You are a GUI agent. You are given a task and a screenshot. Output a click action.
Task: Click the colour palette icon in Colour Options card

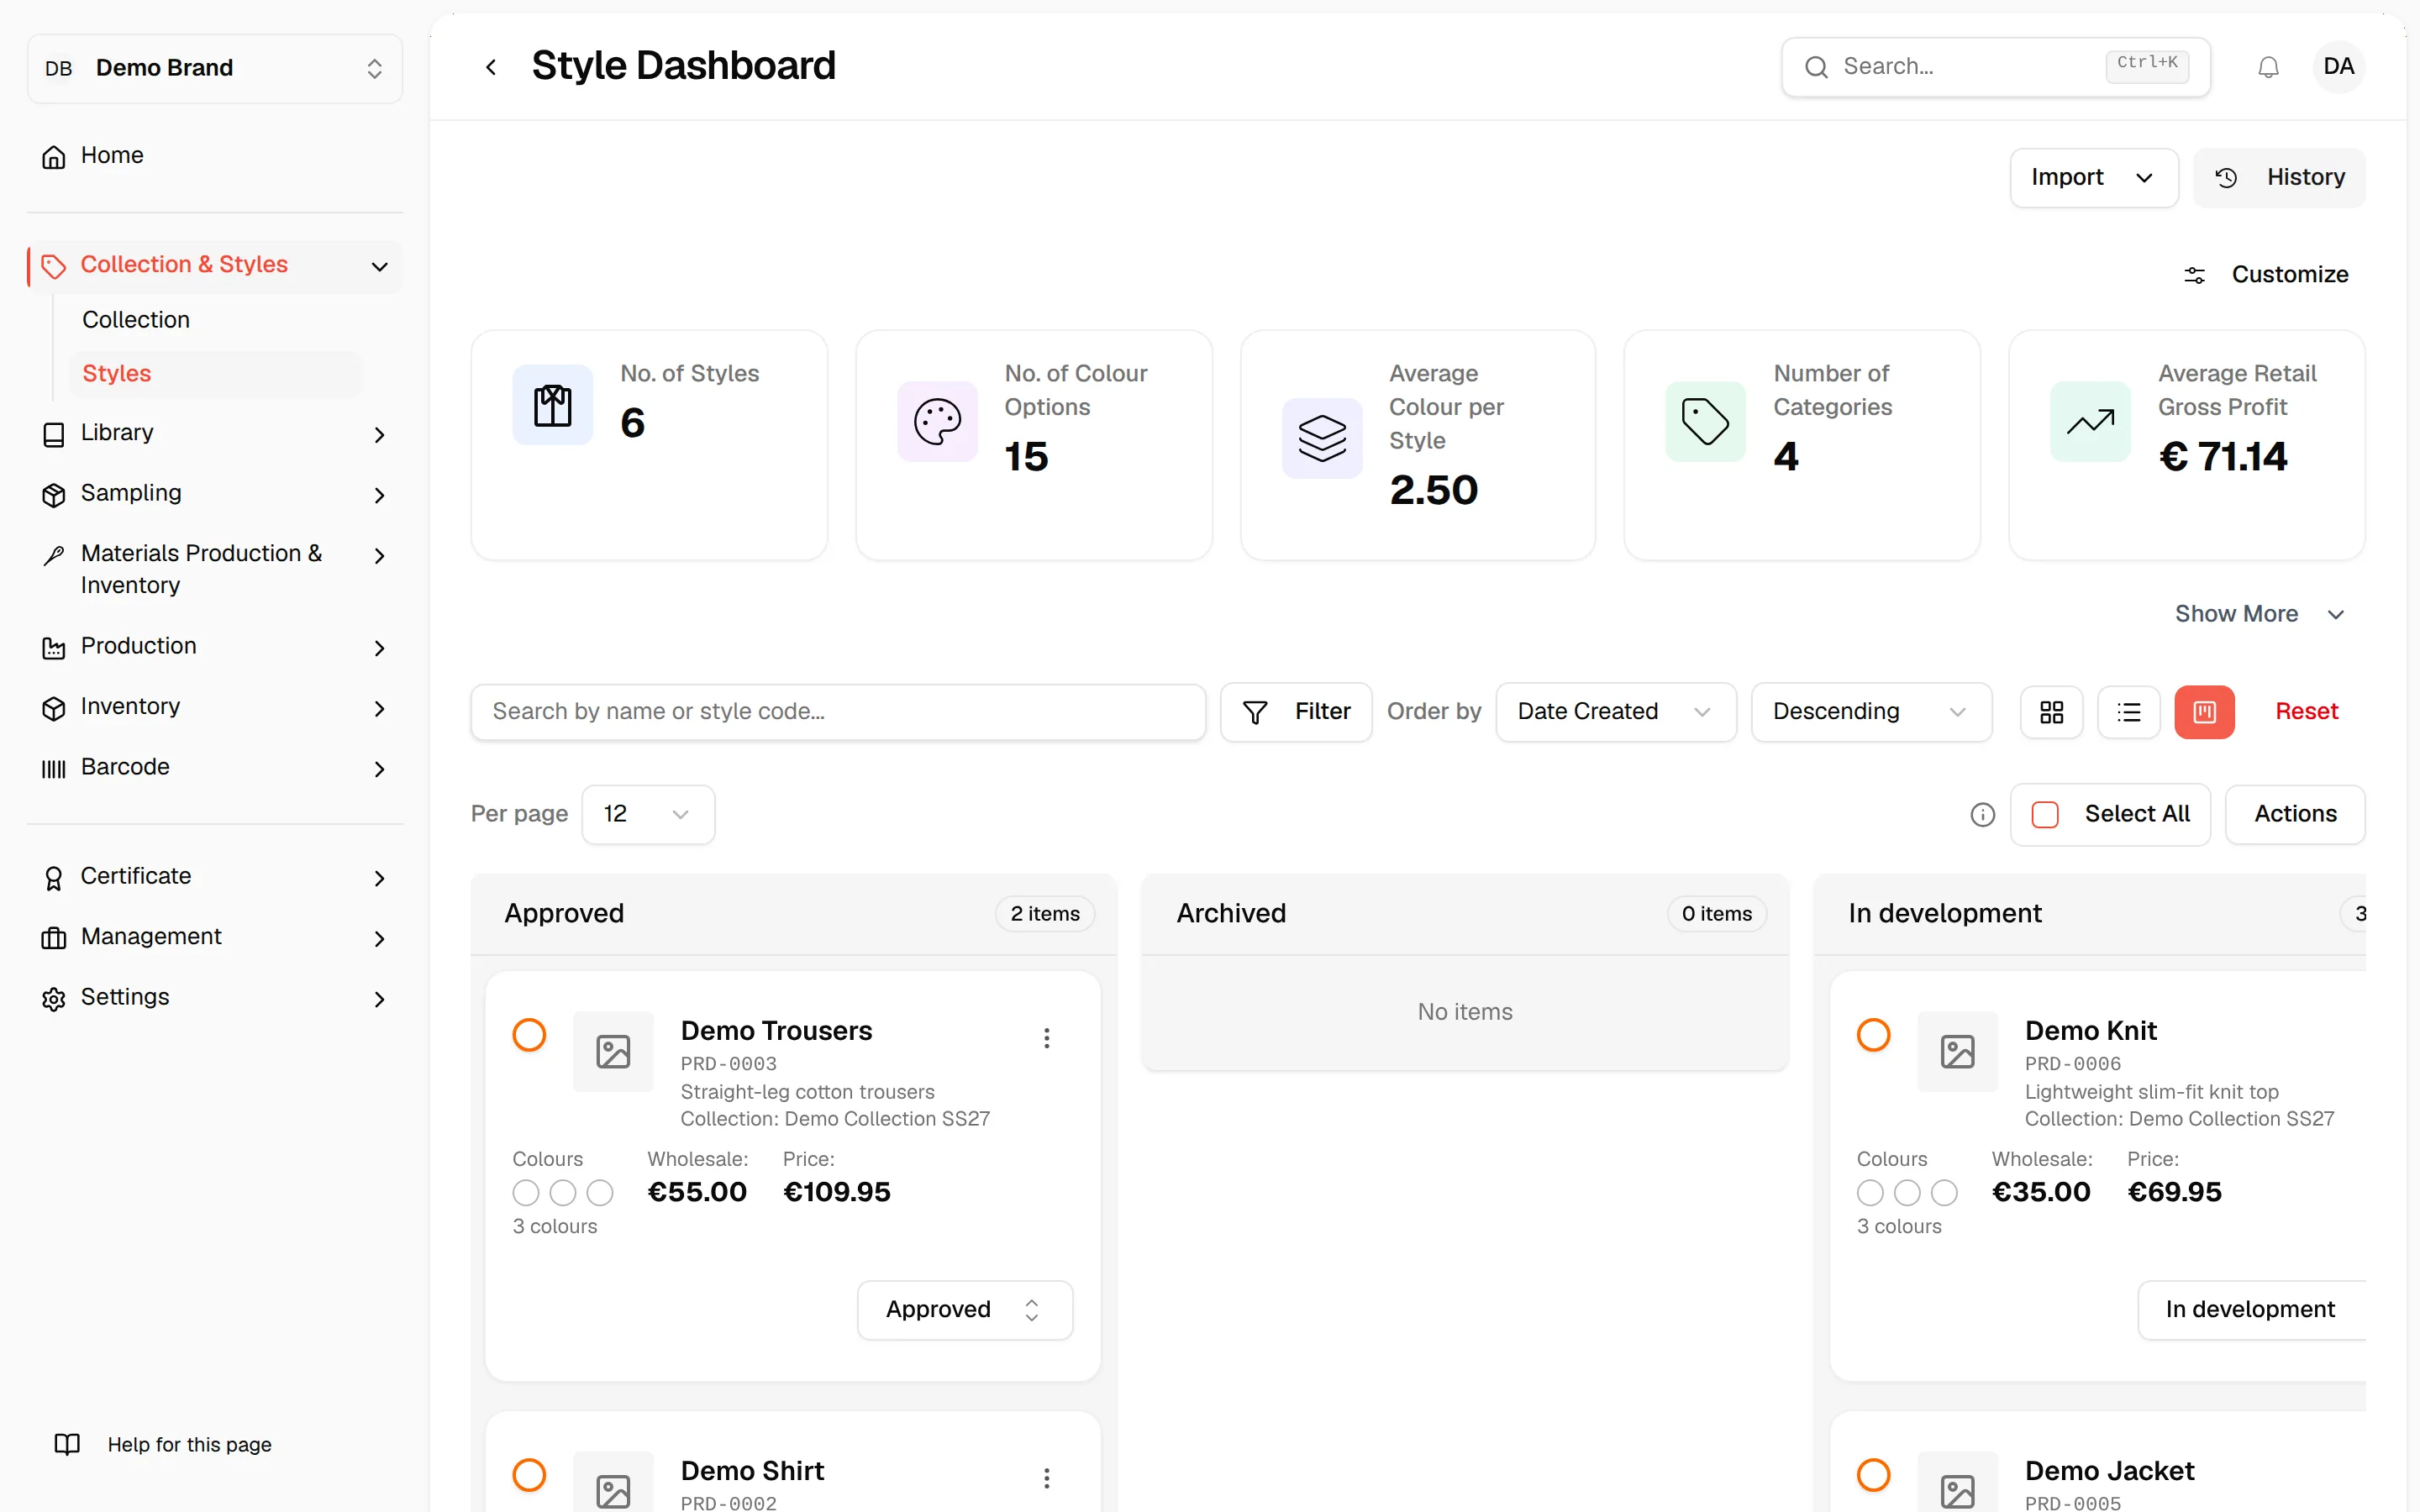[x=937, y=422]
